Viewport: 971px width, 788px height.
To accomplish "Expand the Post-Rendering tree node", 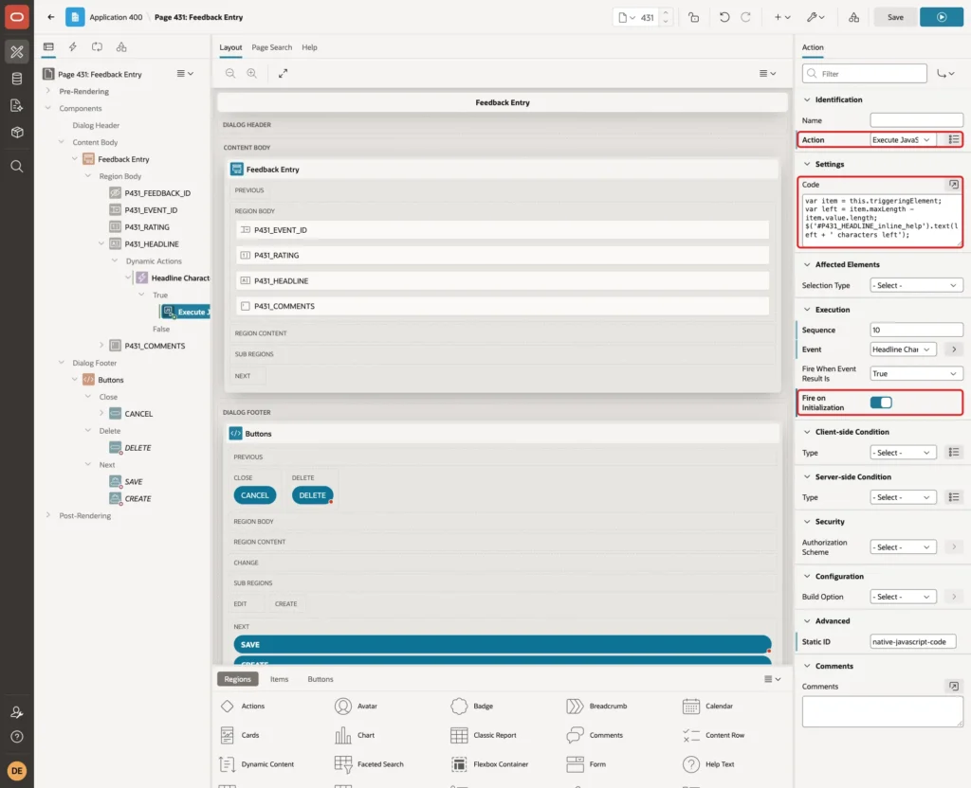I will coord(48,515).
